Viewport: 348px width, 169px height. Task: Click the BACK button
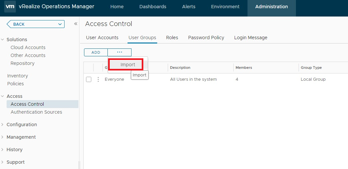coord(36,24)
